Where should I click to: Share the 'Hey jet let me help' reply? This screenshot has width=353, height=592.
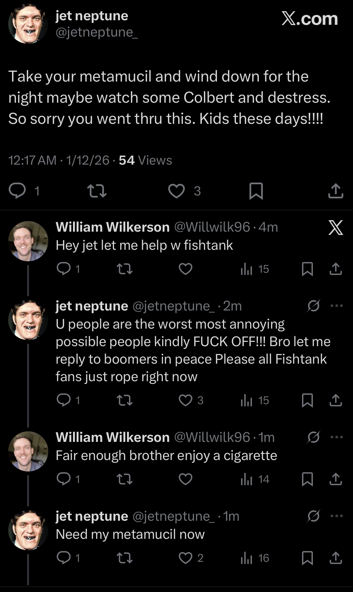tap(336, 269)
